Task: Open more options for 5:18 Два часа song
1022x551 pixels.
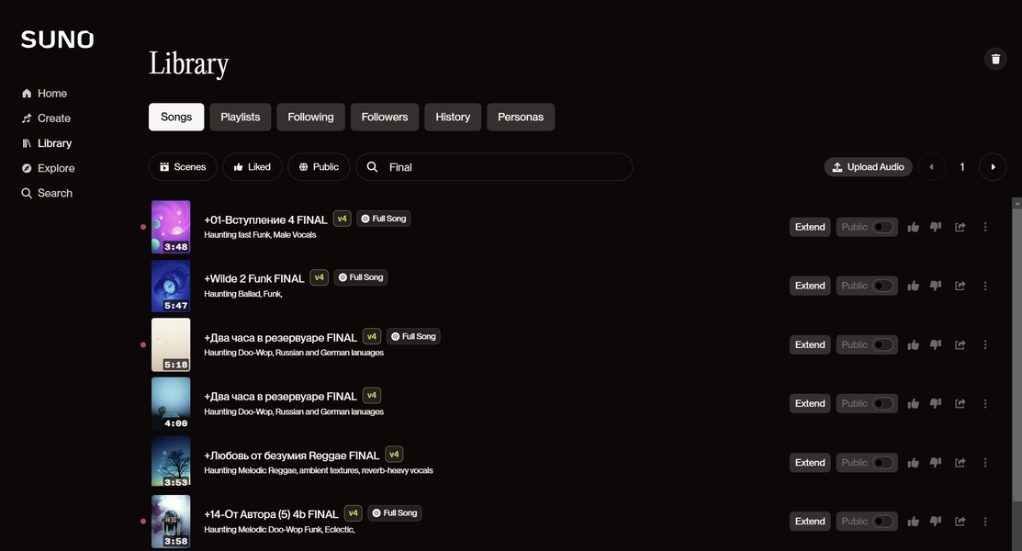Action: 985,345
